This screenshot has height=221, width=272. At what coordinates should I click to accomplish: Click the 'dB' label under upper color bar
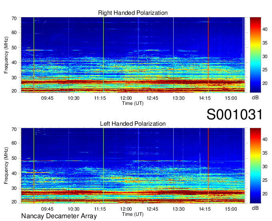[x=255, y=98]
